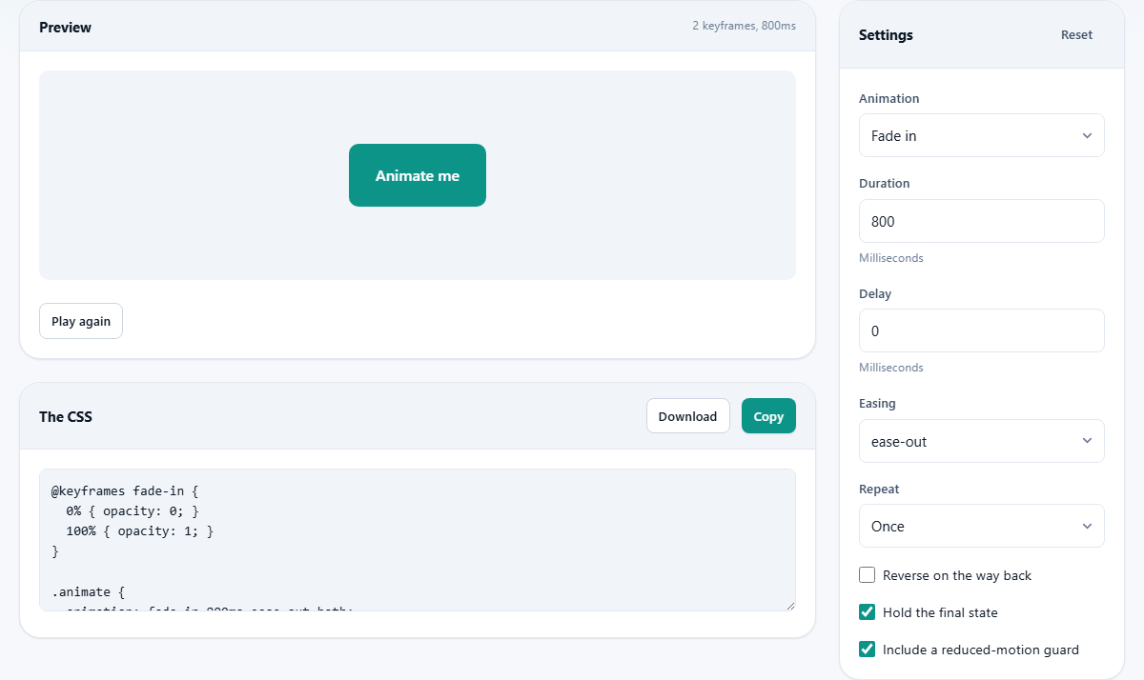Uncheck Include a reduced-motion guard
The height and width of the screenshot is (680, 1144).
868,650
